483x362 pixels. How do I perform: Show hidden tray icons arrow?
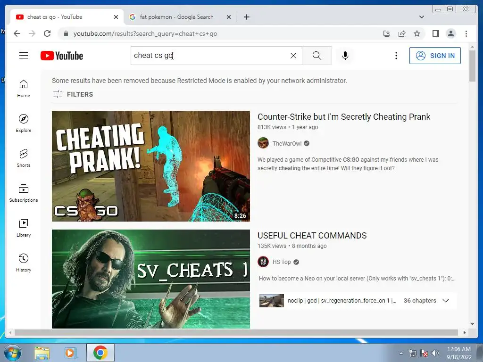tap(401, 353)
